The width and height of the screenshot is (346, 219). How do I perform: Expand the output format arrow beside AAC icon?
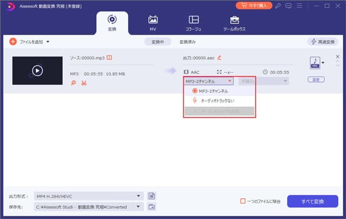point(323,63)
